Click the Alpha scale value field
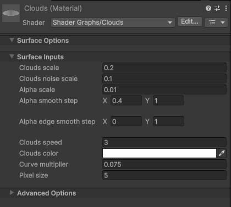 click(x=164, y=89)
